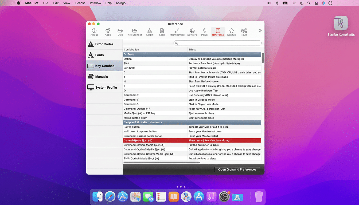The width and height of the screenshot is (359, 205).
Task: Select Key Combos in the sidebar
Action: tap(104, 66)
